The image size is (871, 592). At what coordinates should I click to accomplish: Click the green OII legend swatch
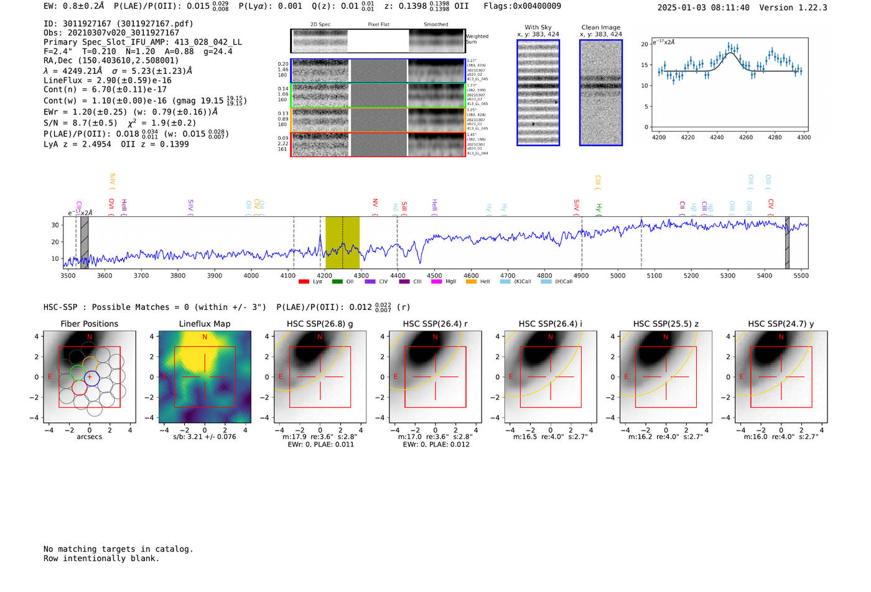click(337, 282)
